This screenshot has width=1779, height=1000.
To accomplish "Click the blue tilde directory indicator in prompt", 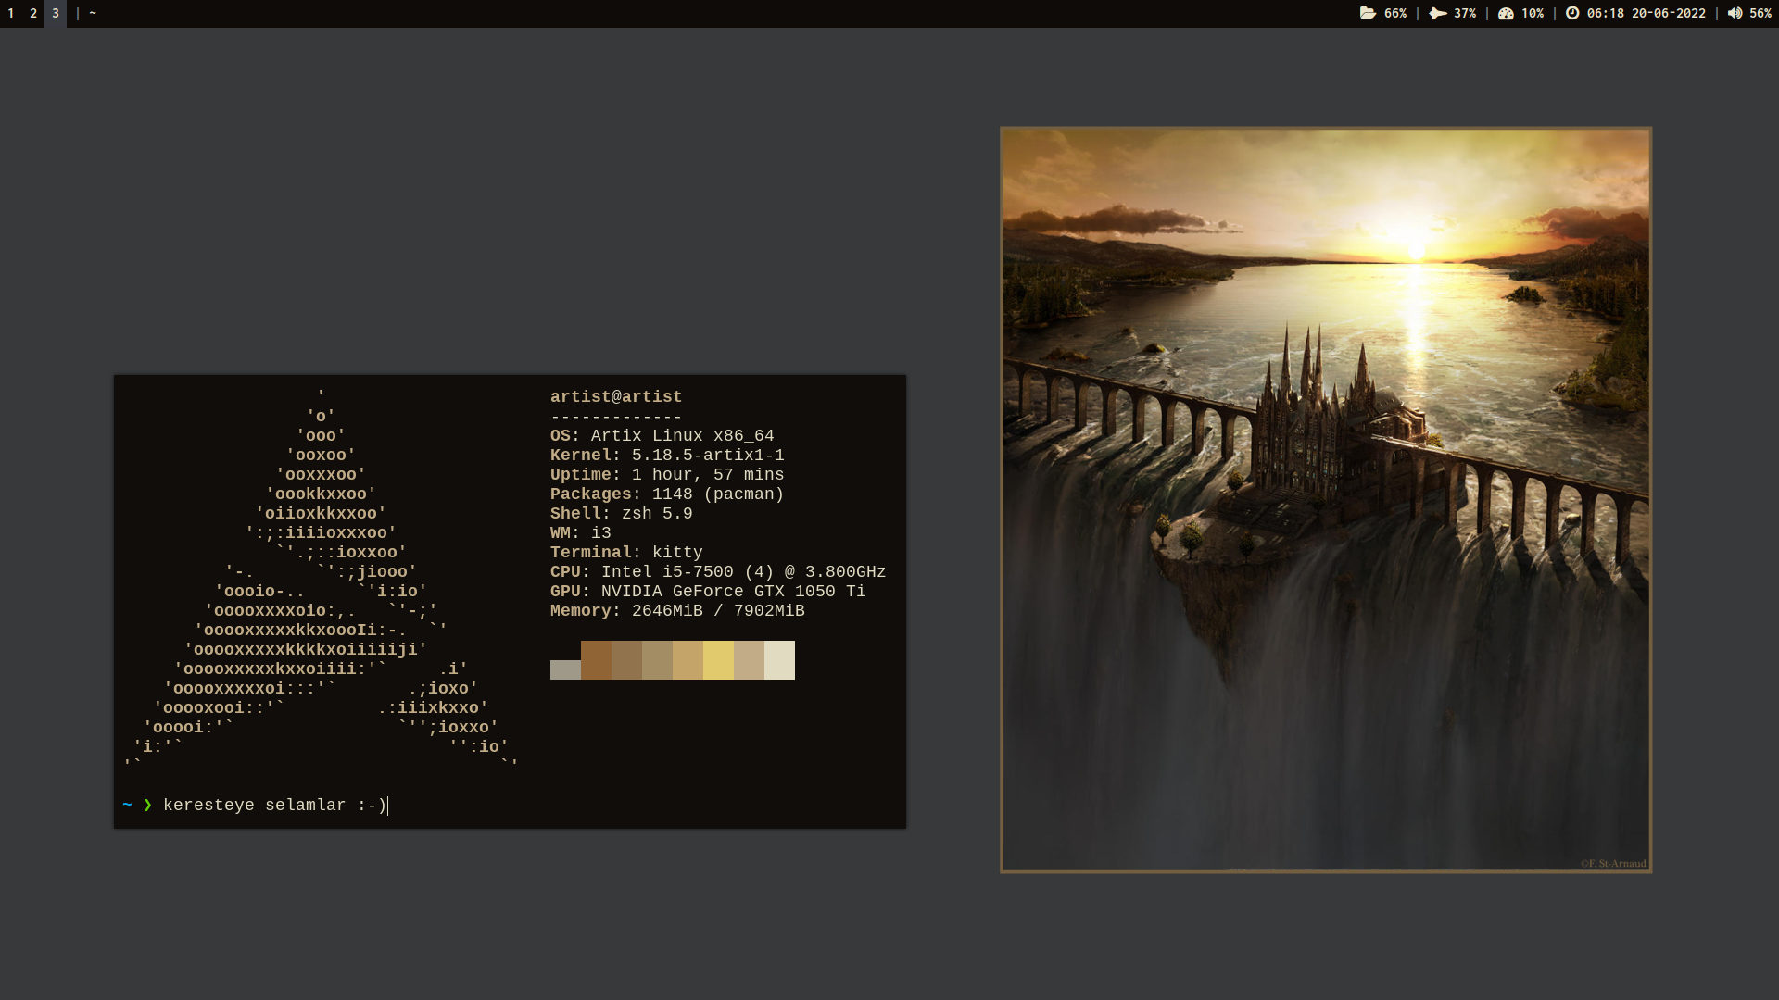I will (x=127, y=805).
